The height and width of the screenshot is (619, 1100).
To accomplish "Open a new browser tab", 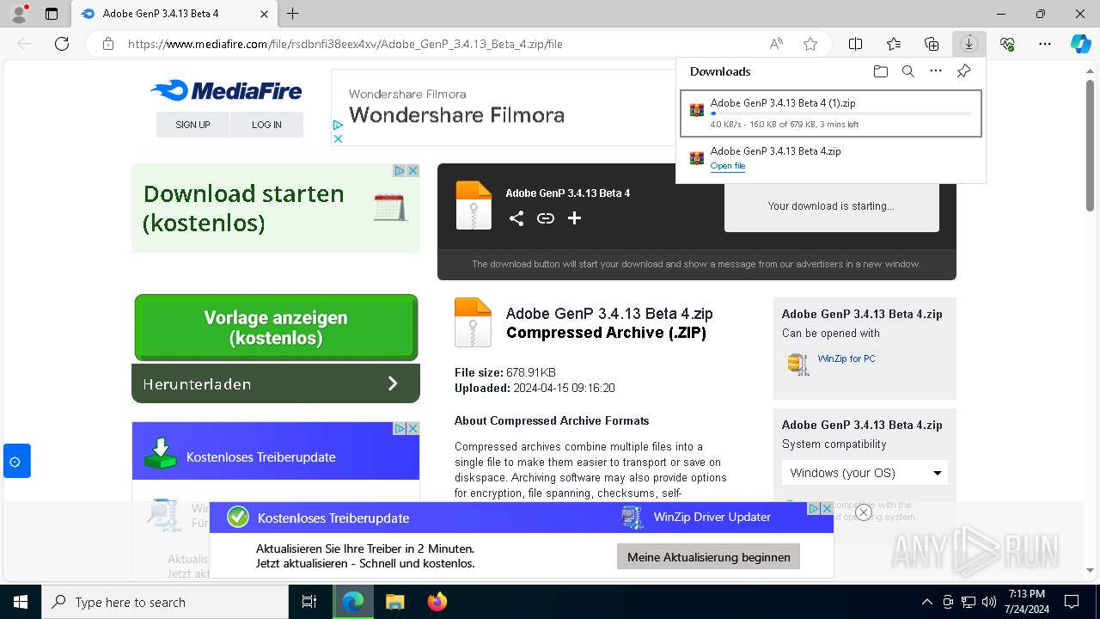I will (293, 14).
